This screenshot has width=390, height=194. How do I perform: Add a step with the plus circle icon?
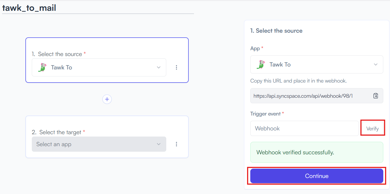coord(107,99)
